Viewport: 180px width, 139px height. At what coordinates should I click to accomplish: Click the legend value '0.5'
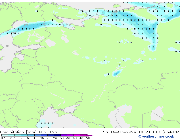click(x=10, y=138)
